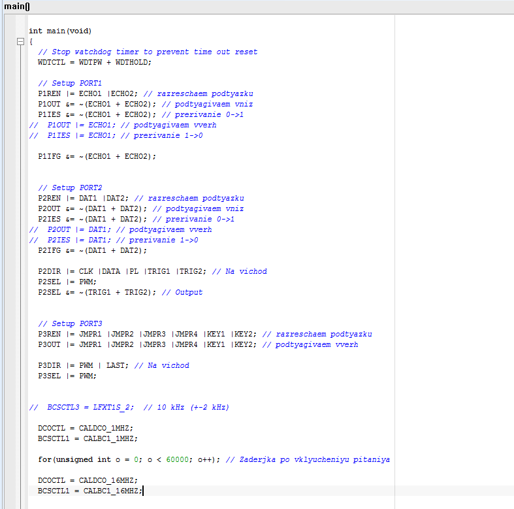Click commented line 'BCSCTL3 = LFXT1S_2;'
The width and height of the screenshot is (514, 509).
[x=91, y=407]
